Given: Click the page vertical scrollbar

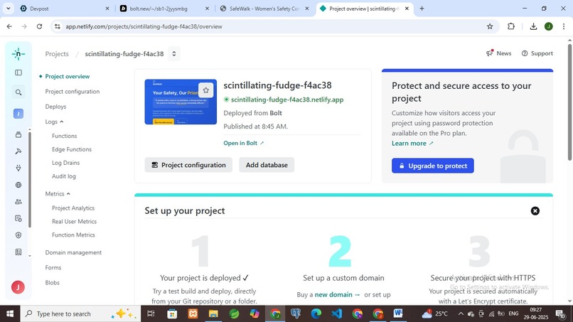Looking at the screenshot, I should (569, 102).
